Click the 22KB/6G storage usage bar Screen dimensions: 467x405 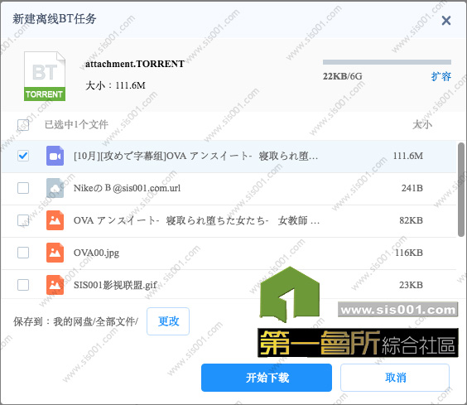point(387,62)
